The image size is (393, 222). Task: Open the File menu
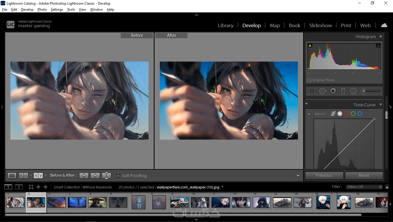tap(5, 10)
